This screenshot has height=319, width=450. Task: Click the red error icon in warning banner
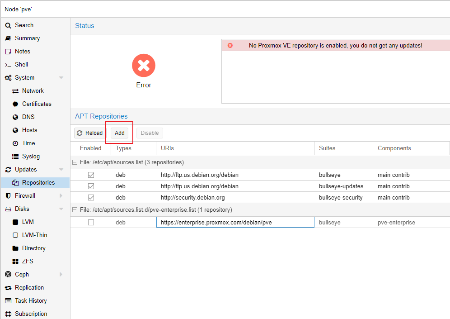[230, 45]
